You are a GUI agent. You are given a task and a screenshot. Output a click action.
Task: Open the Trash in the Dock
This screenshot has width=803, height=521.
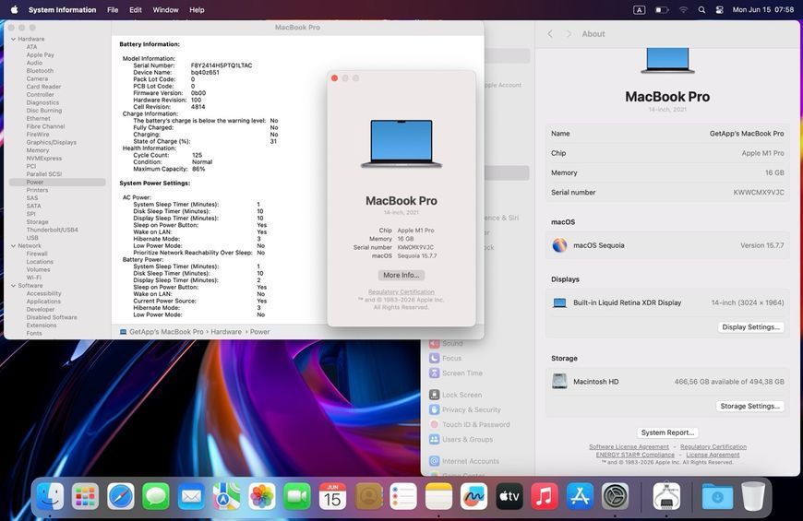753,496
